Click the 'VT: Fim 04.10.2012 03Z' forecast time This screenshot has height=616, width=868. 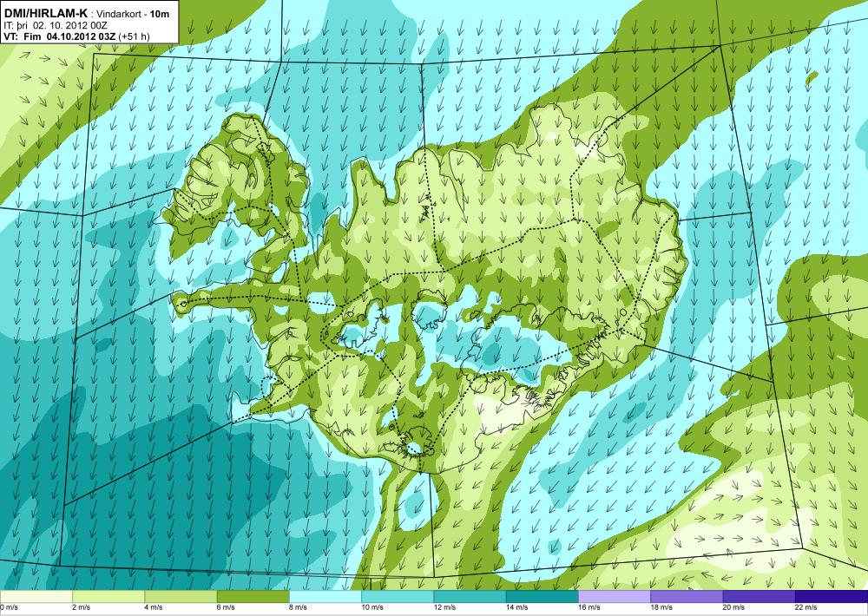[x=60, y=36]
